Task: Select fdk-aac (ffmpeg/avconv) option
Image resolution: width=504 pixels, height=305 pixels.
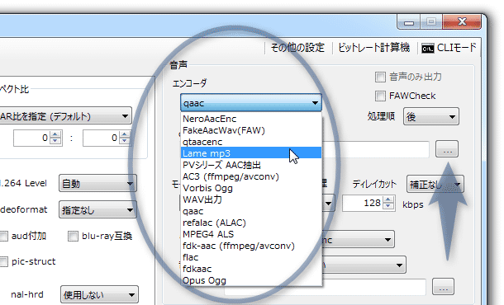Action: (x=251, y=246)
